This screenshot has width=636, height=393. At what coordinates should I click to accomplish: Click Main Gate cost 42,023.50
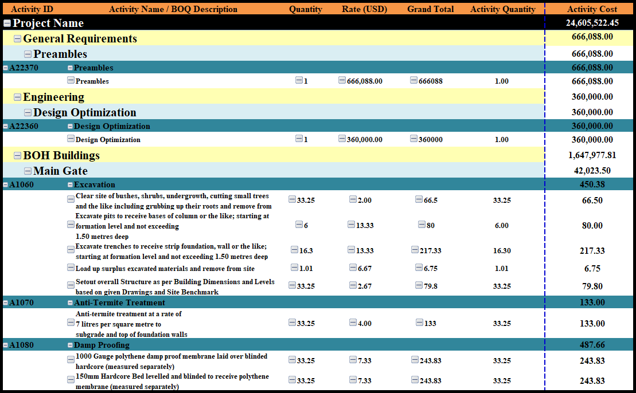(x=592, y=171)
